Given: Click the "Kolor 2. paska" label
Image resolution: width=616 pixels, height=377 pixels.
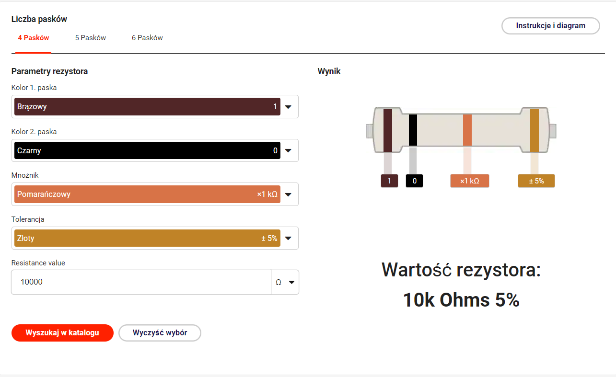Looking at the screenshot, I should coord(34,131).
